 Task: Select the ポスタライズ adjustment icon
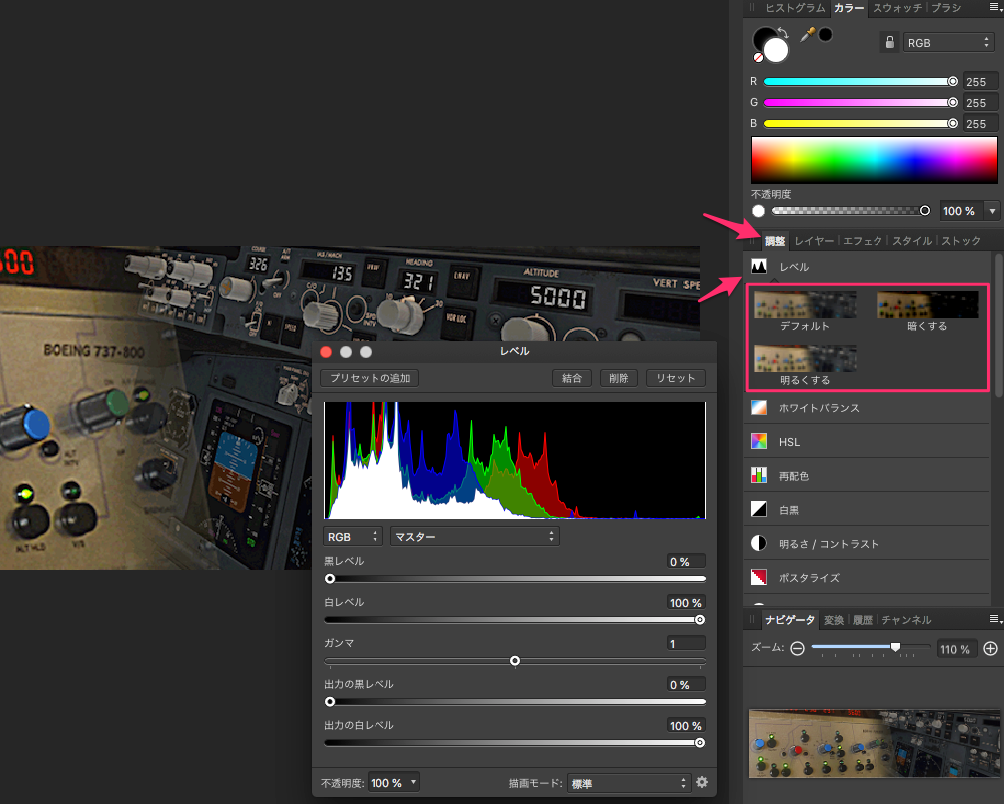tap(759, 578)
